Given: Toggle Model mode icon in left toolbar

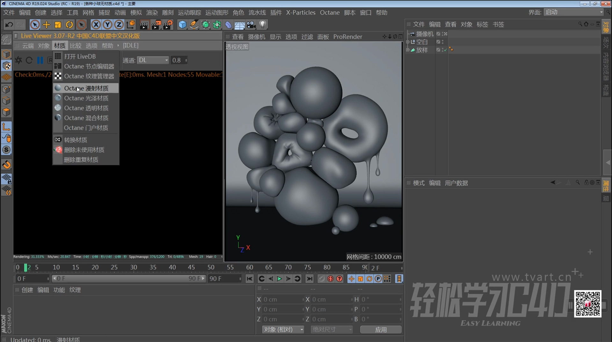Looking at the screenshot, I should (x=6, y=54).
